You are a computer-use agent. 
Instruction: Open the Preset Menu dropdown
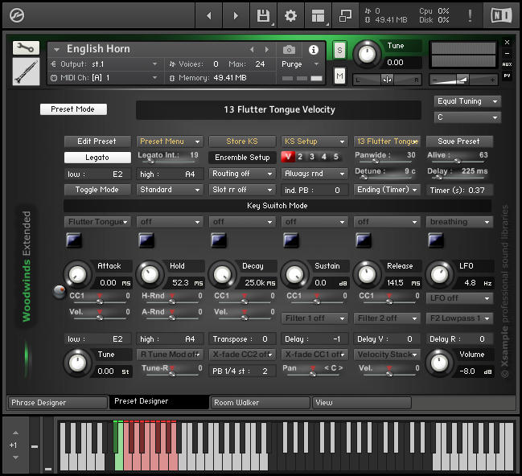click(x=170, y=142)
